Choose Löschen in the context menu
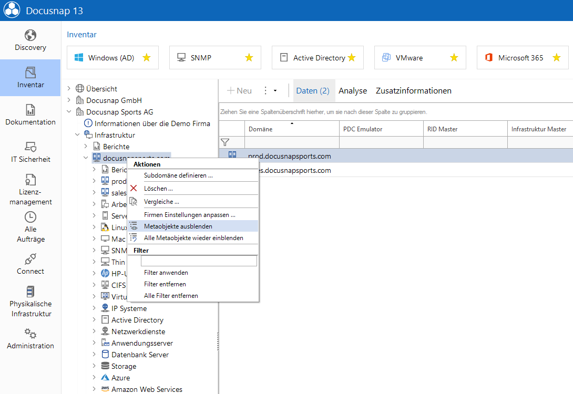The image size is (573, 394). (x=193, y=189)
